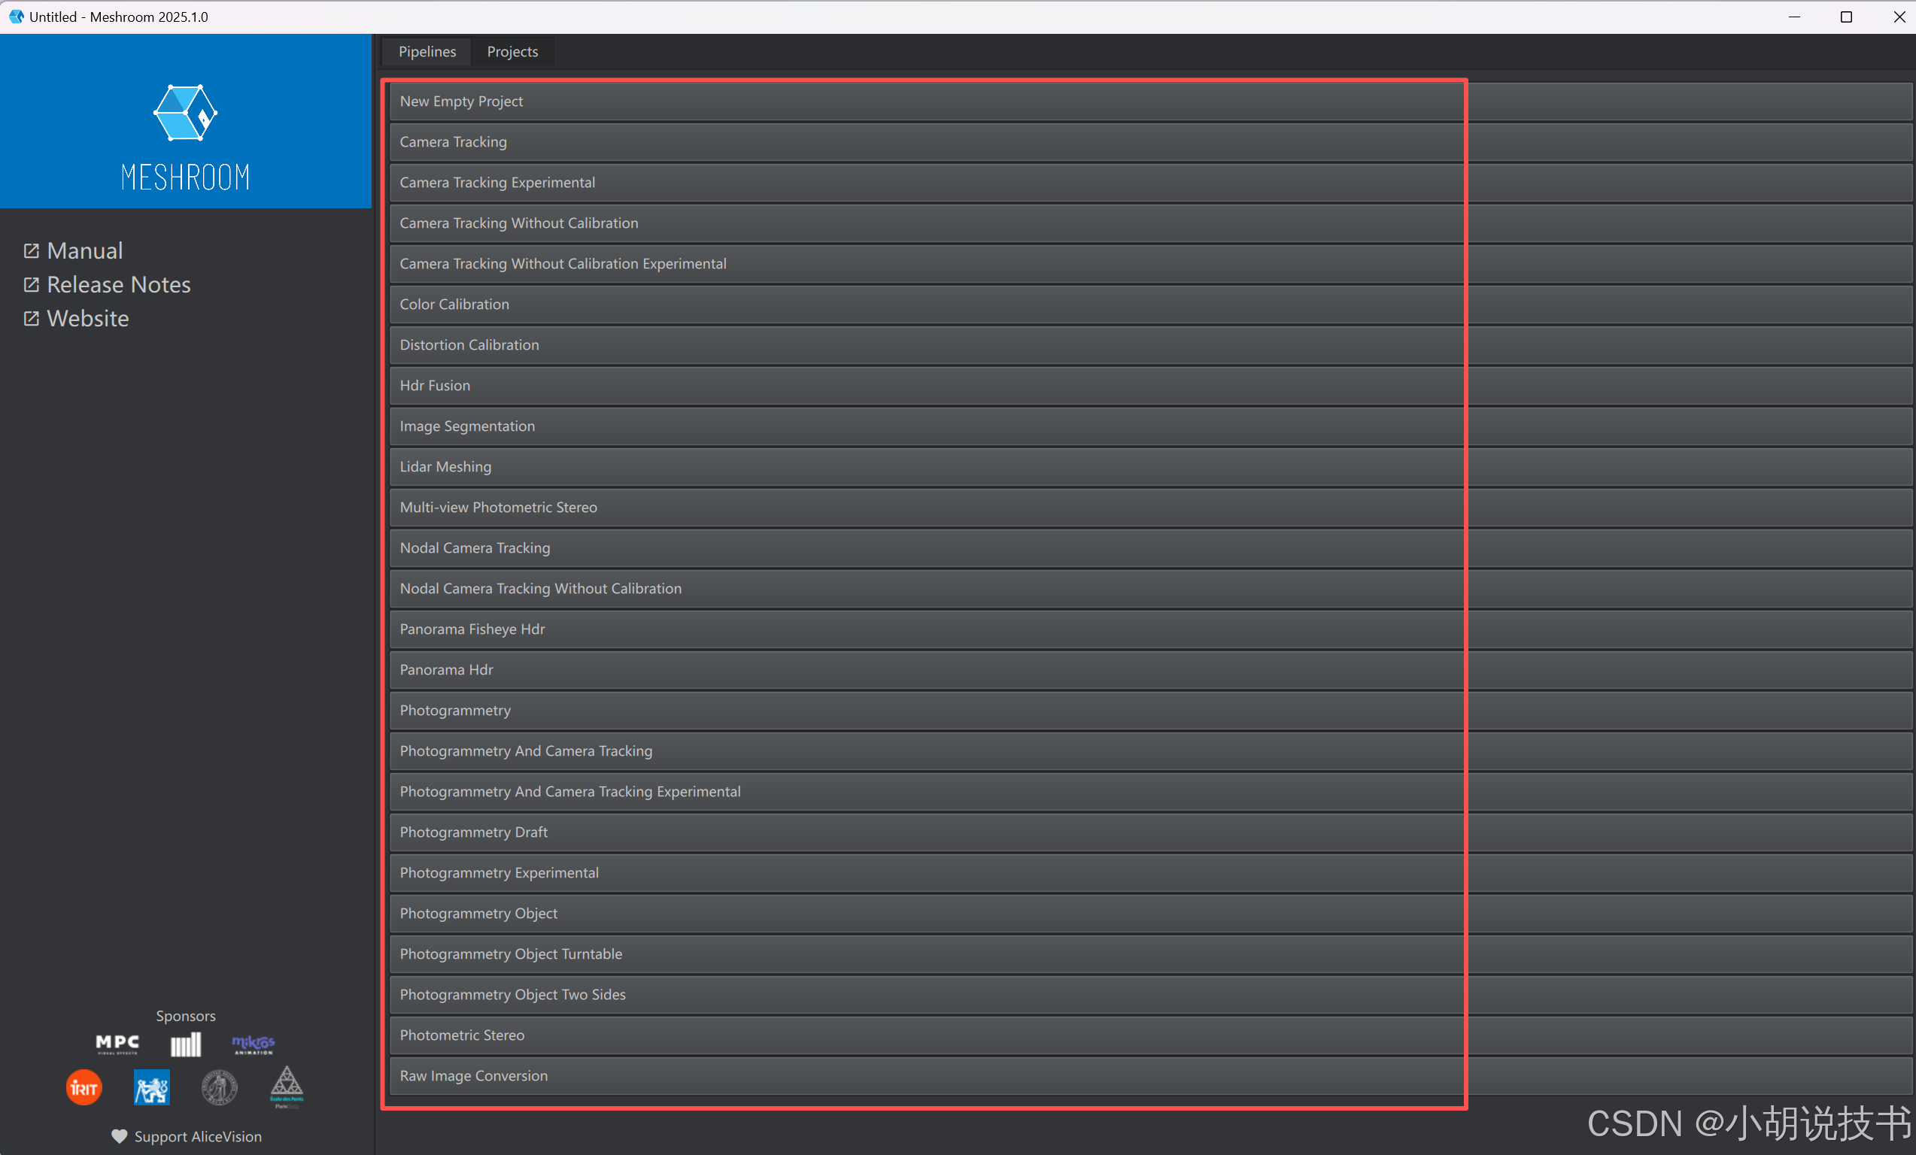Screen dimensions: 1916x1155
Task: Click the blue lion sponsor logo
Action: click(152, 1087)
